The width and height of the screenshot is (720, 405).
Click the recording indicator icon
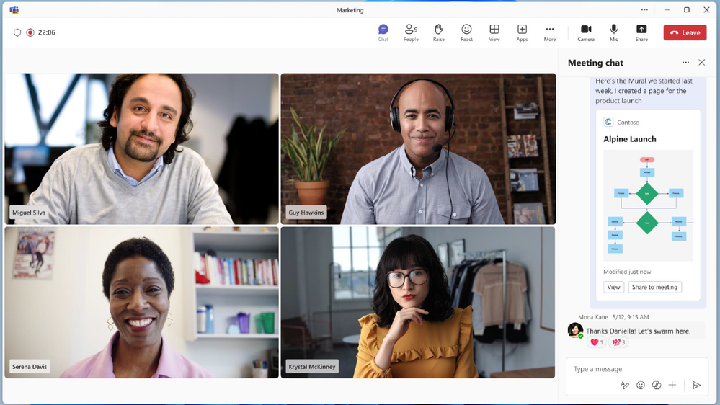(x=30, y=32)
